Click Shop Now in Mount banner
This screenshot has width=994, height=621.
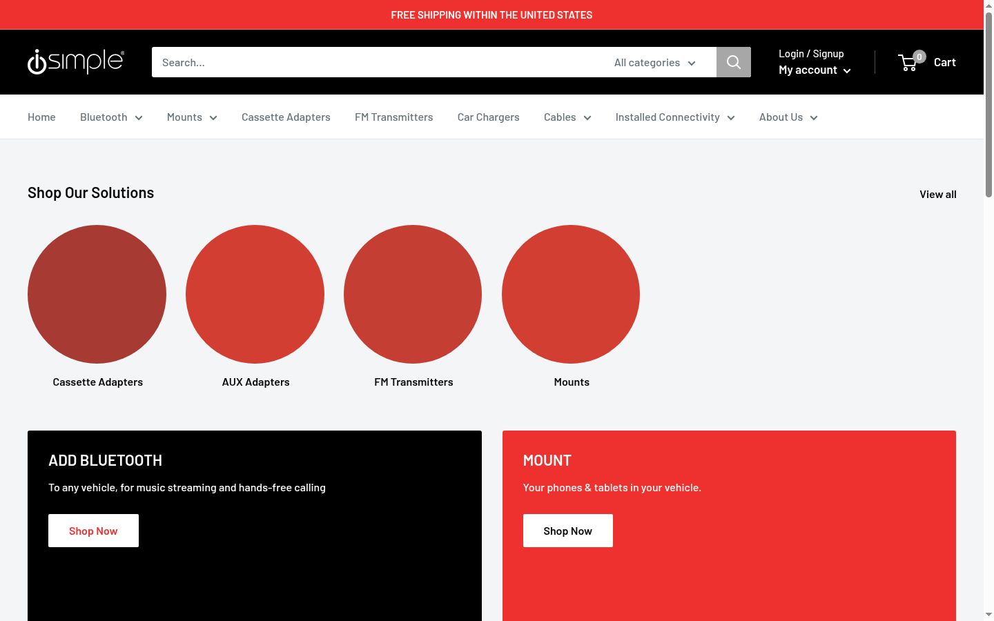(567, 531)
